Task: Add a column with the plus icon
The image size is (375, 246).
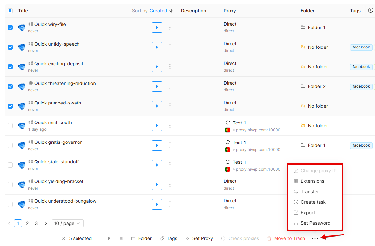Action: pyautogui.click(x=370, y=10)
